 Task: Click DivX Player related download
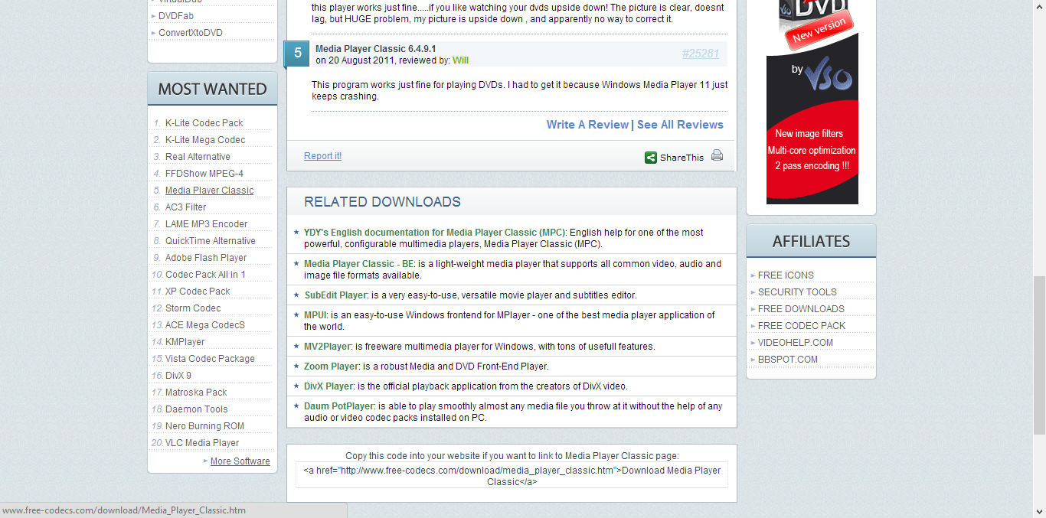pyautogui.click(x=329, y=386)
